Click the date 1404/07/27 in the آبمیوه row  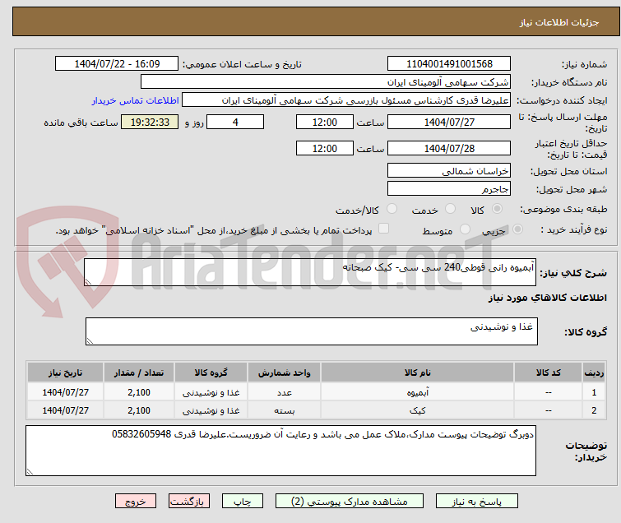[65, 392]
